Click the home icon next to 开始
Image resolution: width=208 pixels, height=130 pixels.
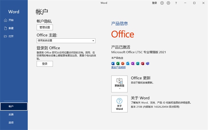(6, 20)
